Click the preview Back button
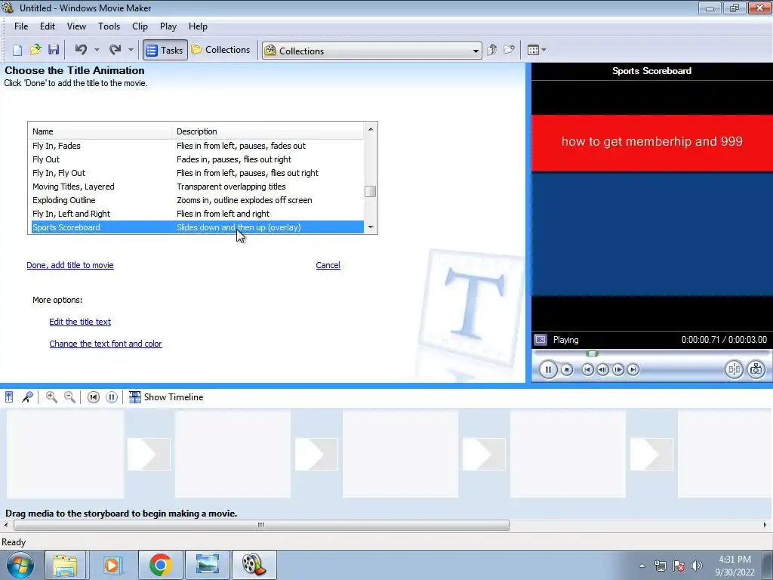 tap(587, 369)
